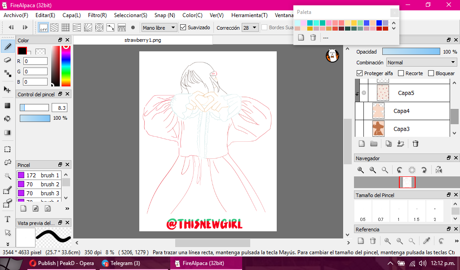The height and width of the screenshot is (270, 460).
Task: Select brush 1 in Pincel list
Action: (39, 175)
